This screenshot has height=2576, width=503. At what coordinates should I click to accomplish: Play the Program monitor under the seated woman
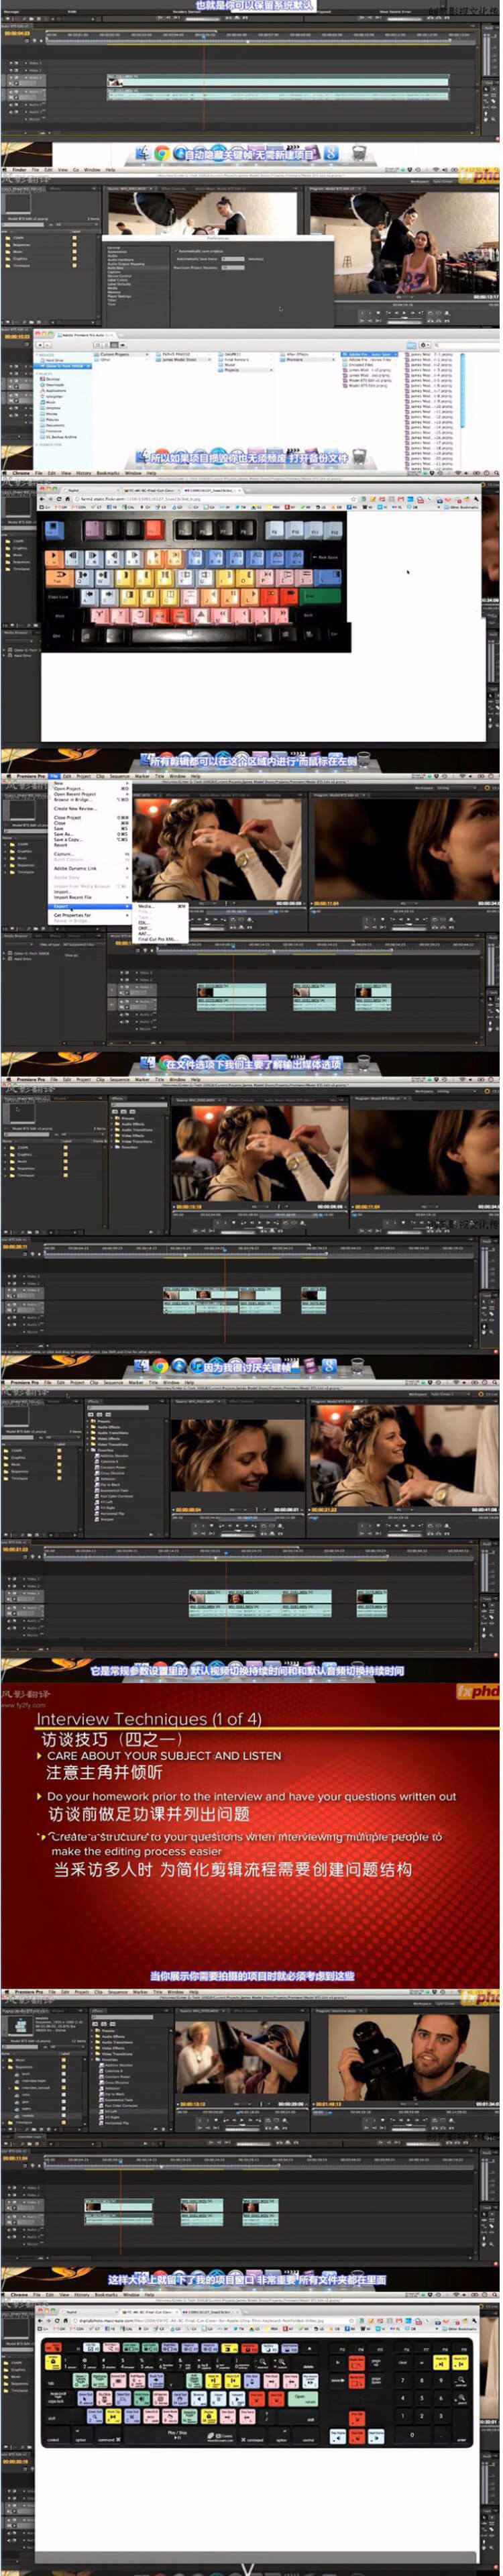(x=403, y=312)
